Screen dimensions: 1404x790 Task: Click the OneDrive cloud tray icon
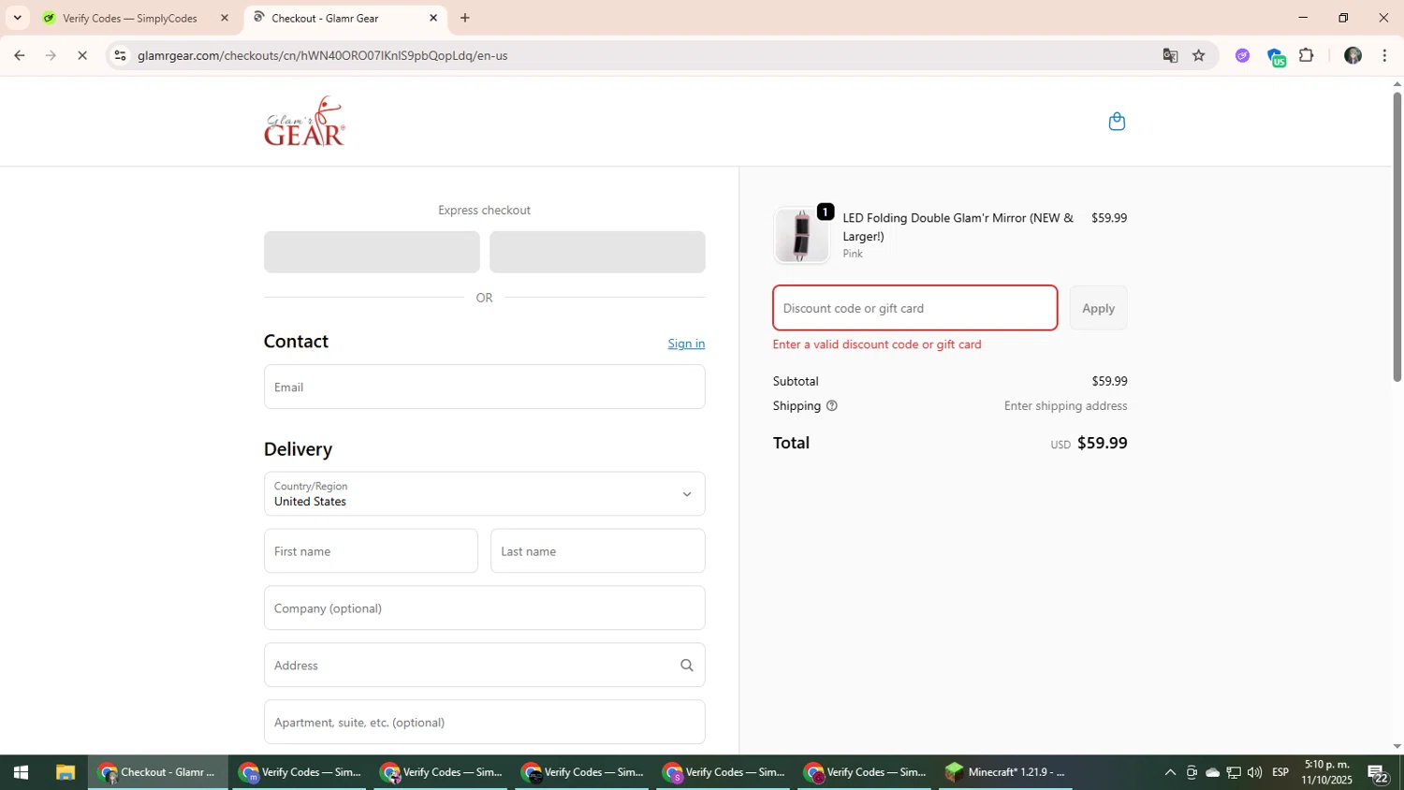(x=1212, y=772)
